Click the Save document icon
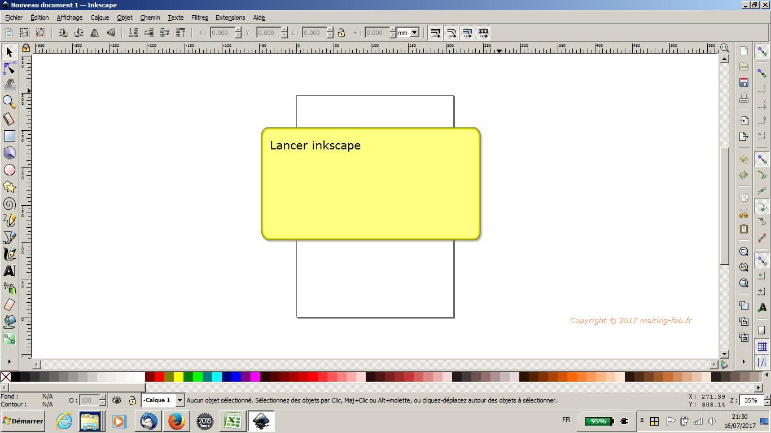 click(x=744, y=83)
